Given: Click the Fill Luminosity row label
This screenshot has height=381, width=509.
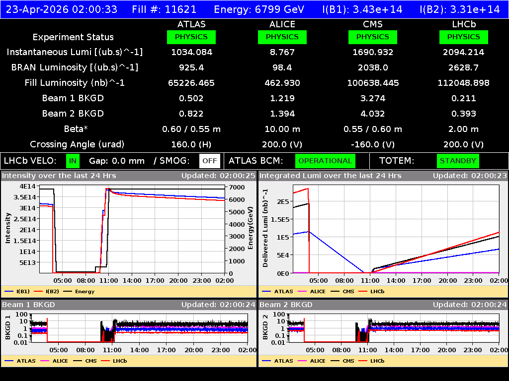Looking at the screenshot, I should (x=75, y=83).
